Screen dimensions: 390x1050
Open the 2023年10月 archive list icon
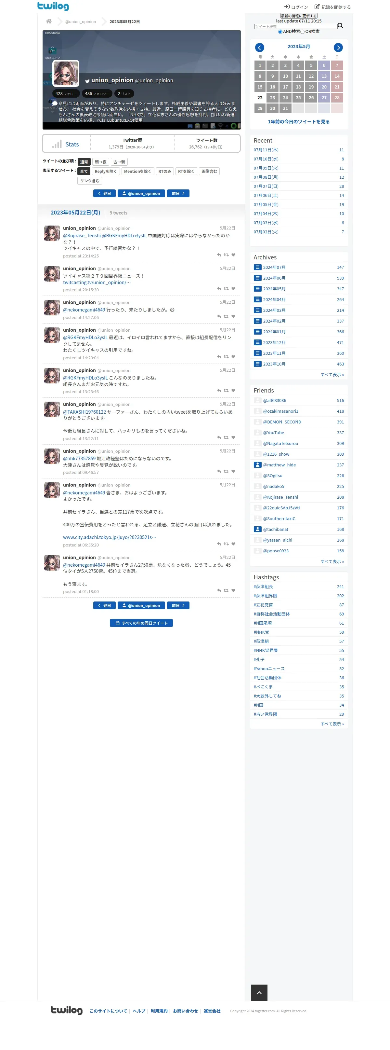pyautogui.click(x=257, y=364)
